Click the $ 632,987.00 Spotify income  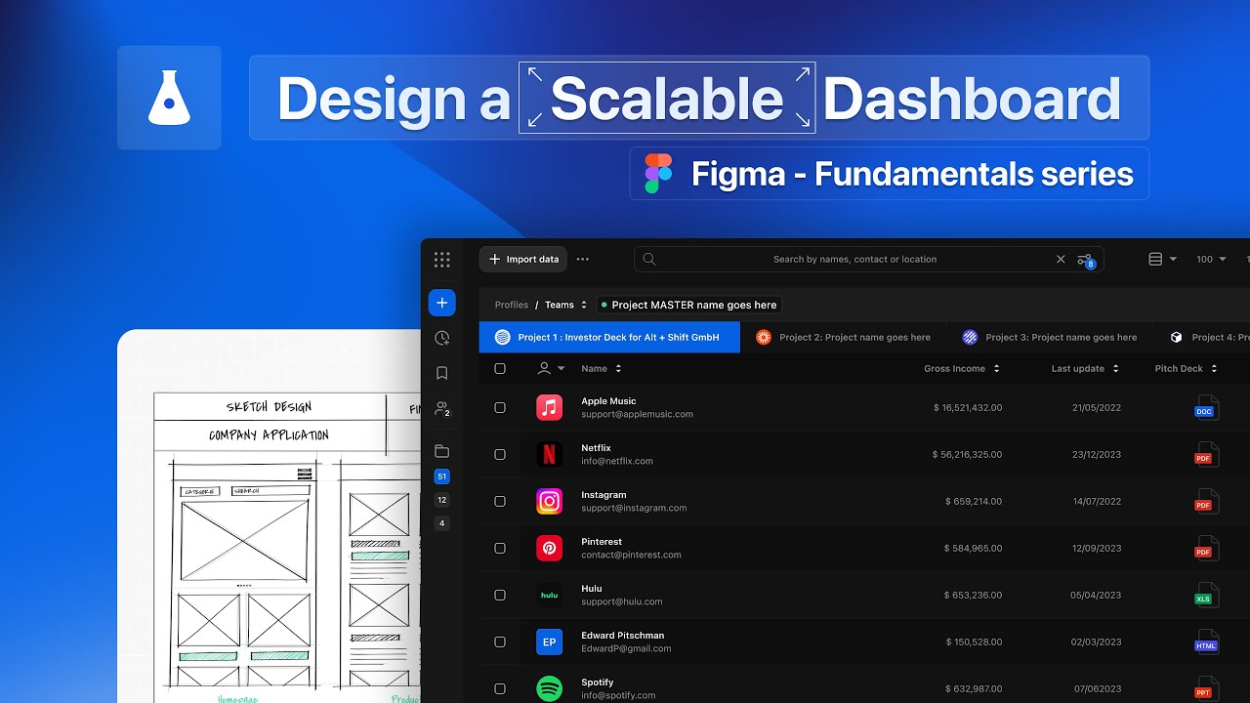[973, 689]
